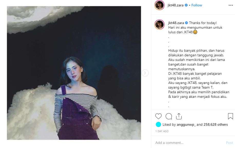
Task: Share the post using the share icon
Action: 179,116
